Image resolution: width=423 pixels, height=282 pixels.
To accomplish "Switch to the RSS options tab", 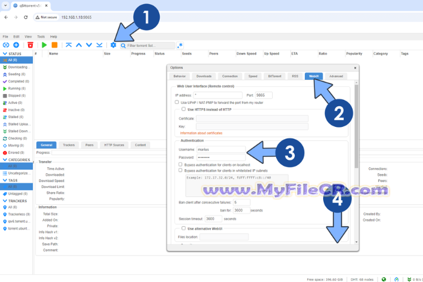I will [x=295, y=76].
